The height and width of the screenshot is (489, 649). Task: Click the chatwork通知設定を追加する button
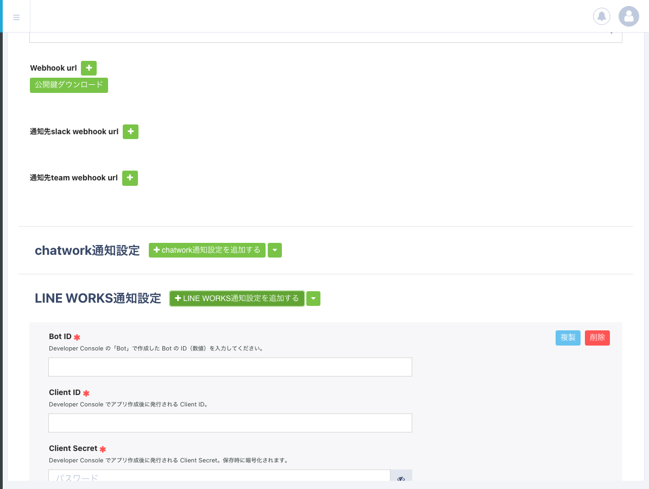coord(207,250)
